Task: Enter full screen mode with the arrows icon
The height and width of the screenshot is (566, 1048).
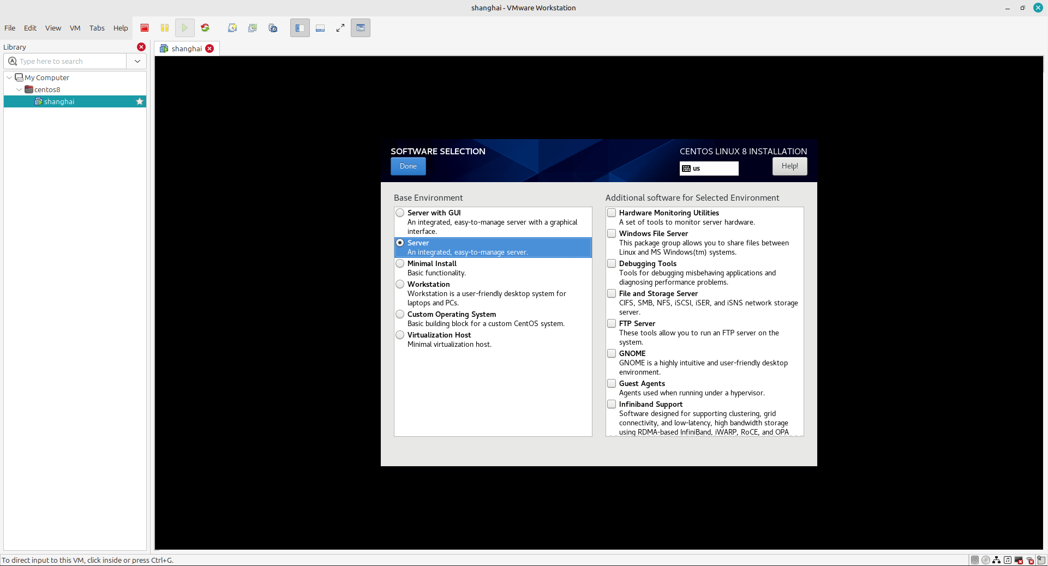Action: click(x=340, y=28)
